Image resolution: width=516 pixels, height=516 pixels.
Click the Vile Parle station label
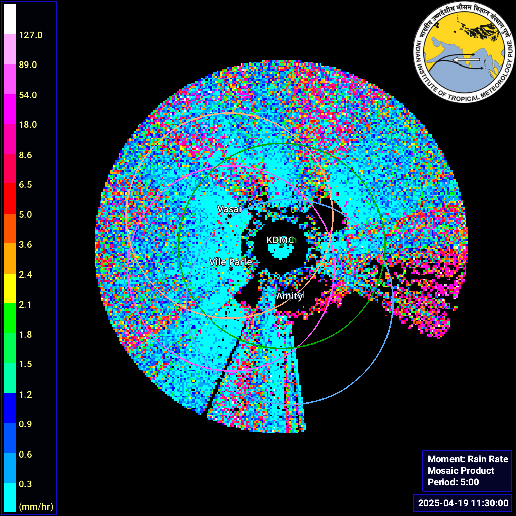click(231, 262)
